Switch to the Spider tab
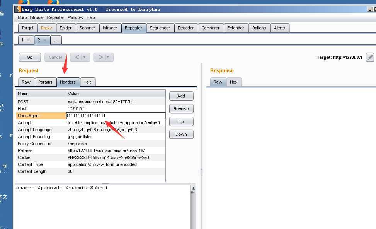Viewport: 376px width, 229px height. 66,28
